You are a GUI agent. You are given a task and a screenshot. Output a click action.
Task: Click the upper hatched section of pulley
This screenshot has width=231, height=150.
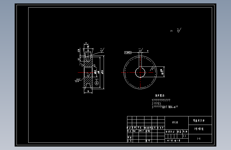click(88, 64)
